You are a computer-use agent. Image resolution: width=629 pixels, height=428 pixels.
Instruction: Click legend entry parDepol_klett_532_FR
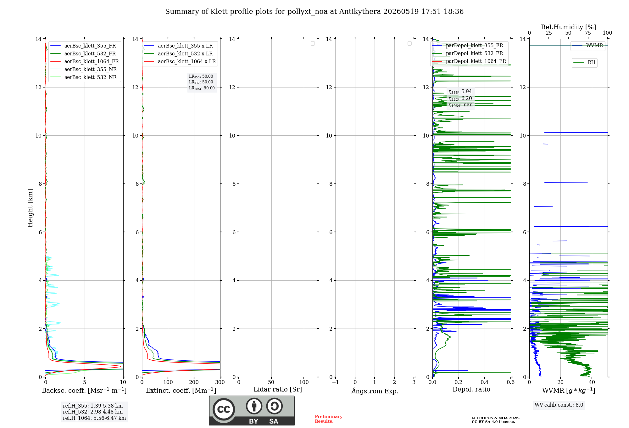[474, 53]
